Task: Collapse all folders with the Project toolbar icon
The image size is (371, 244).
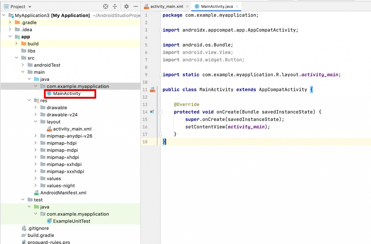Action: (115, 6)
